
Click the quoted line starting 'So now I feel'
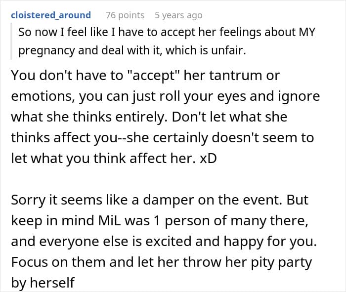167,32
